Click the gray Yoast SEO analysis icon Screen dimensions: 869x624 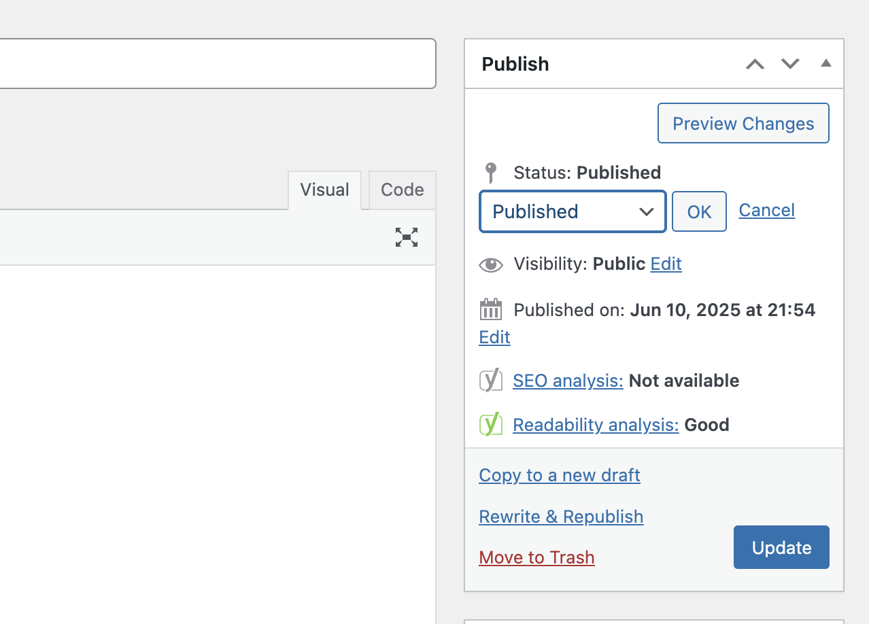click(x=491, y=381)
